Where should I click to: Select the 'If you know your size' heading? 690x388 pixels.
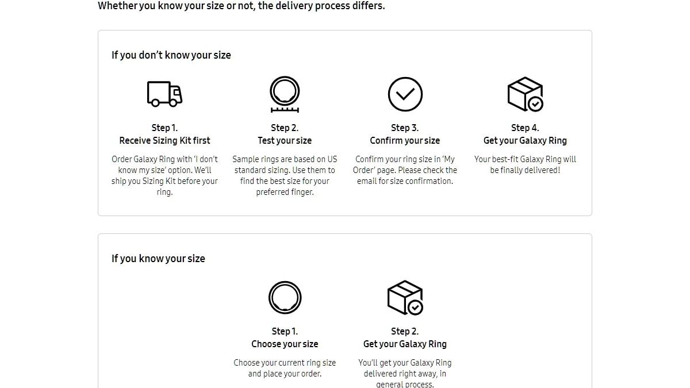tap(158, 259)
